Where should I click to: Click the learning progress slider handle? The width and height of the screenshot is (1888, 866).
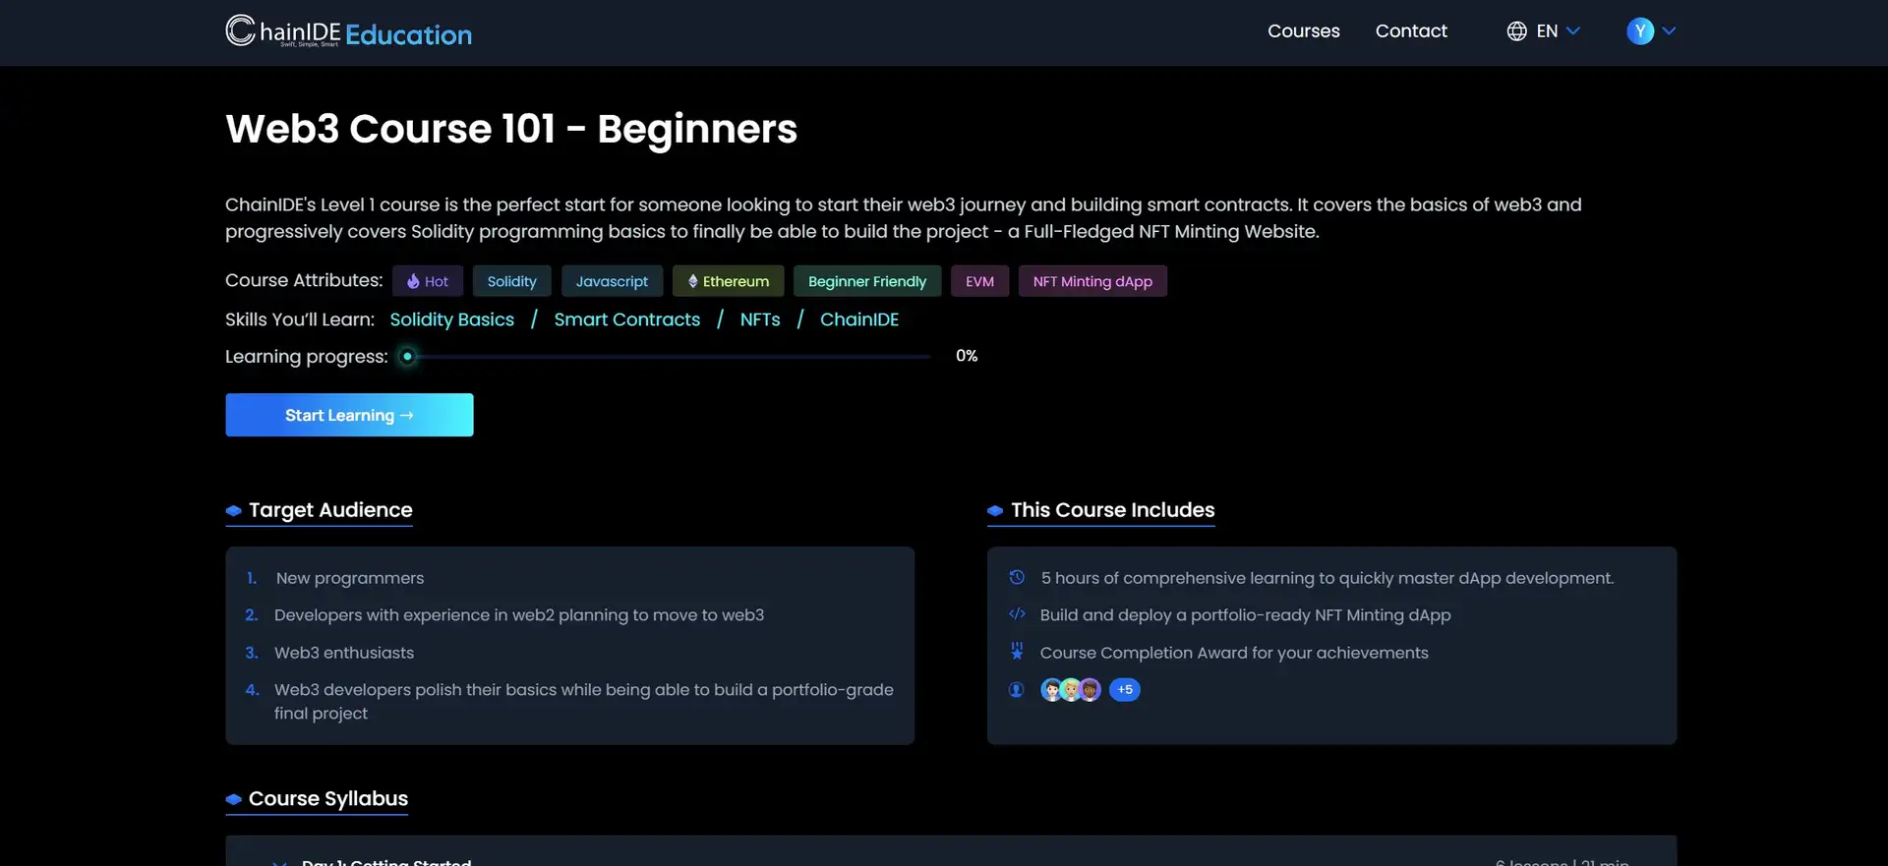click(x=407, y=357)
